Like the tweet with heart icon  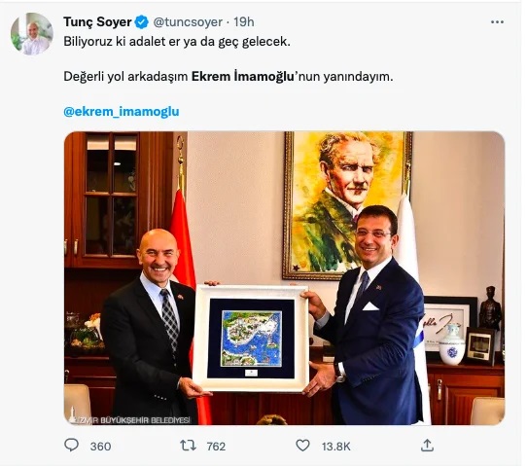pos(302,446)
